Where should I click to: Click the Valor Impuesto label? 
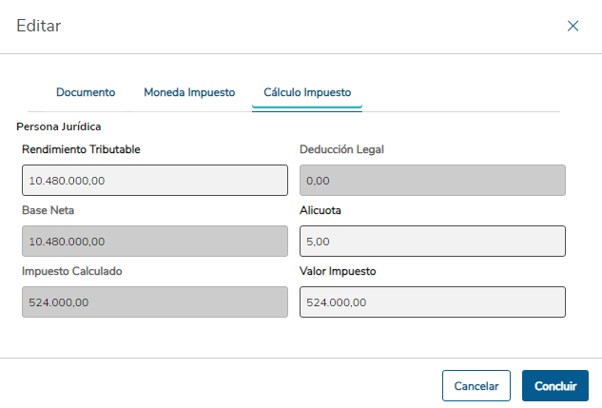338,271
